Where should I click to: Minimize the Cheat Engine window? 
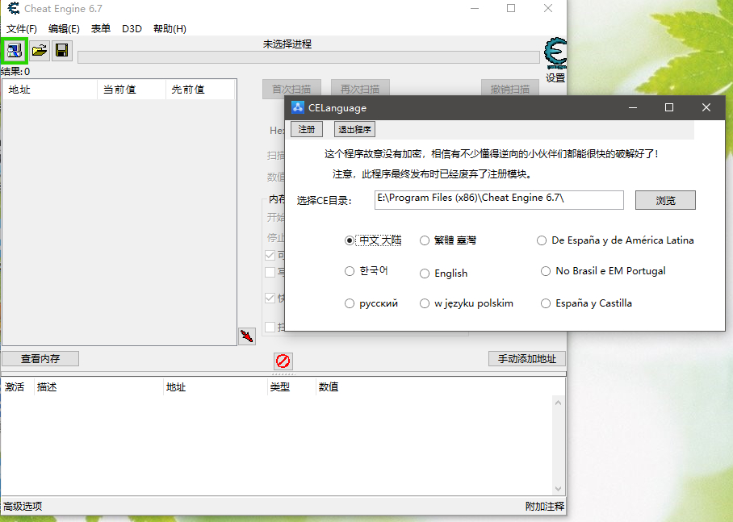coord(475,8)
